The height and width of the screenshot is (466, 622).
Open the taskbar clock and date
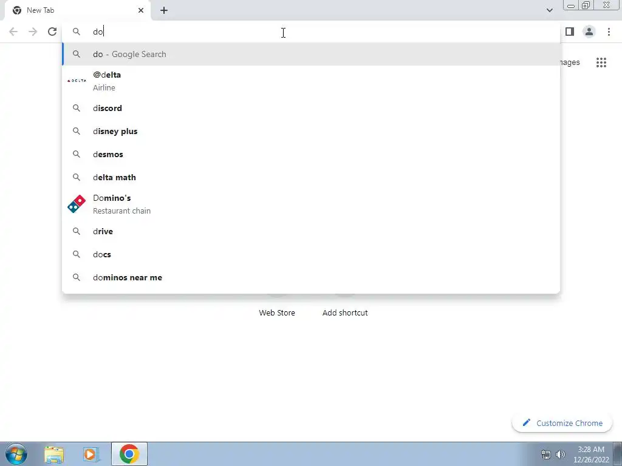click(591, 454)
